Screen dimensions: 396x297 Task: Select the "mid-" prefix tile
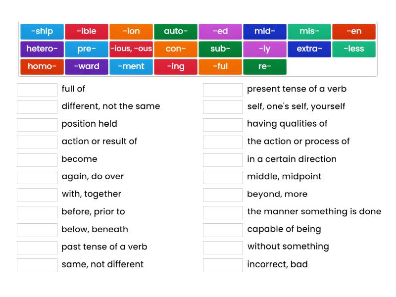[264, 31]
